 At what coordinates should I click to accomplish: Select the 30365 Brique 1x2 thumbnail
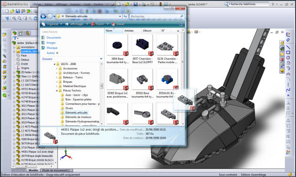(x=117, y=79)
